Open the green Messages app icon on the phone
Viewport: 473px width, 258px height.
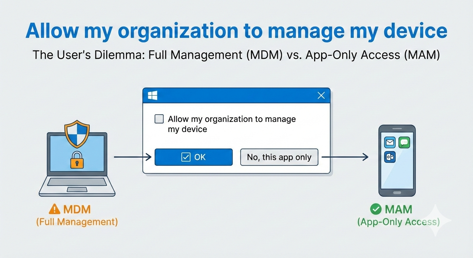tap(404, 142)
